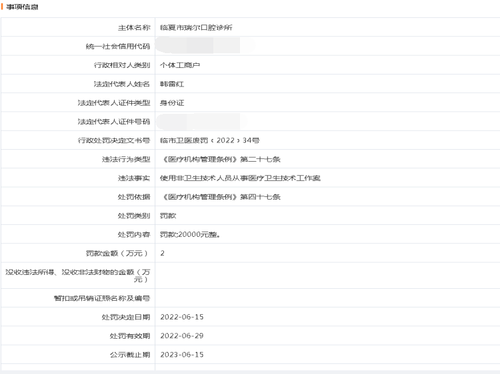Viewport: 500px width, 374px height.
Task: Click the 法定代表人证件号码 label
Action: (x=113, y=122)
